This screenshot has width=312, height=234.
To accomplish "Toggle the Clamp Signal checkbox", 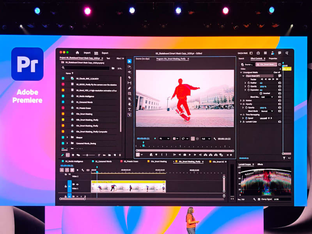I will (x=259, y=199).
